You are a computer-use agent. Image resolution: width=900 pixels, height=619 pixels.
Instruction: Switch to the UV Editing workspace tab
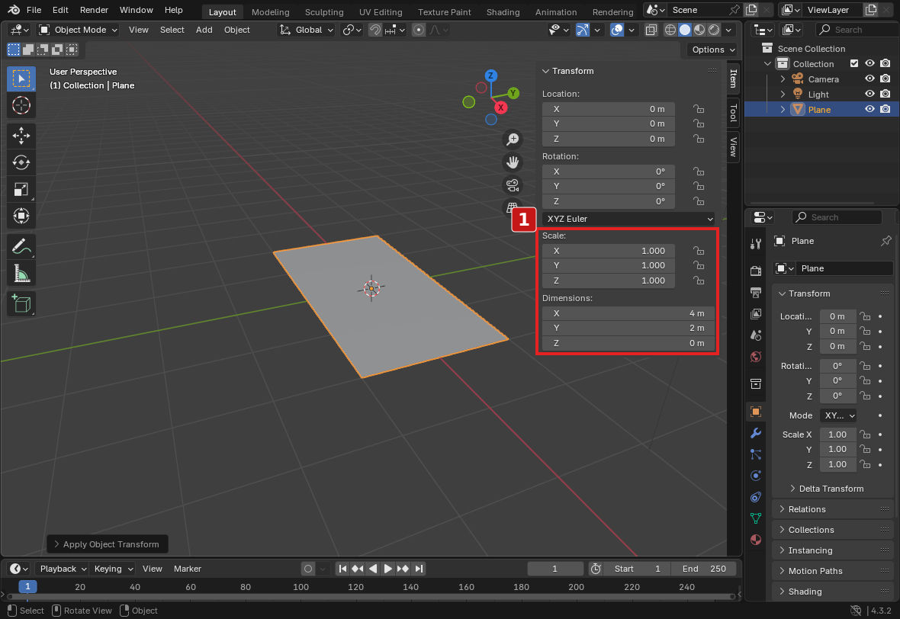[380, 12]
